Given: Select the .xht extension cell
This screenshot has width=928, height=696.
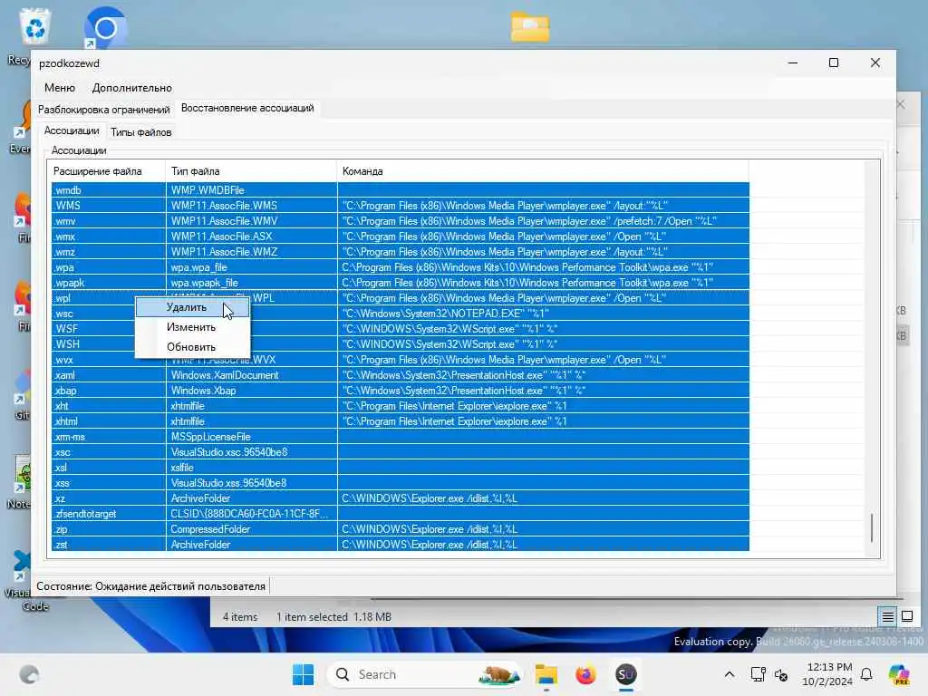Looking at the screenshot, I should pyautogui.click(x=109, y=405).
